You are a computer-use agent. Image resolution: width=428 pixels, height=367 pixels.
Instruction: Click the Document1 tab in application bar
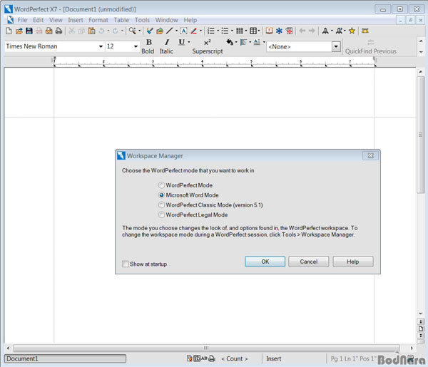pos(65,358)
